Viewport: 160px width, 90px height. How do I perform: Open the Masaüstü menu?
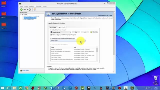pos(32,6)
